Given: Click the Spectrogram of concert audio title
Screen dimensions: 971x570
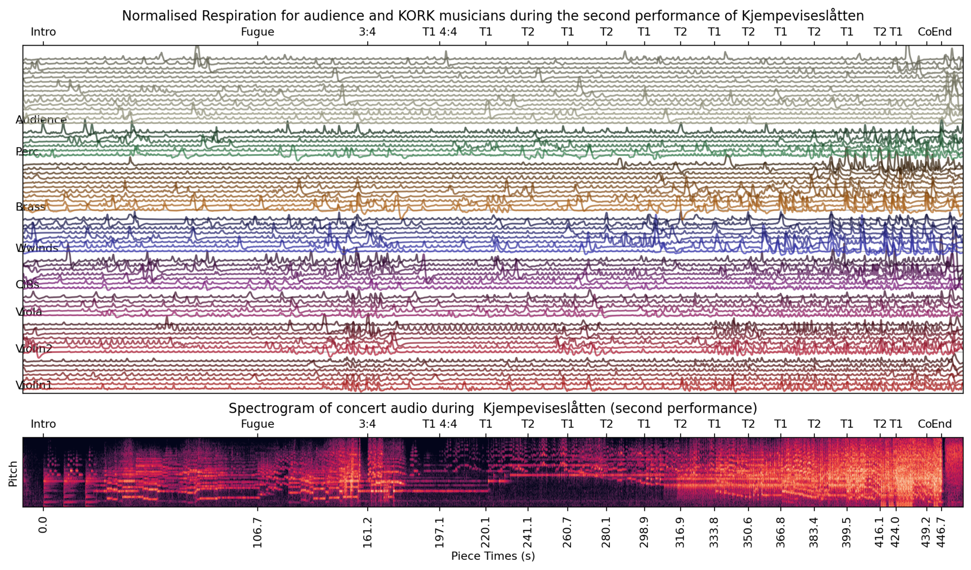Looking at the screenshot, I should pos(493,408).
